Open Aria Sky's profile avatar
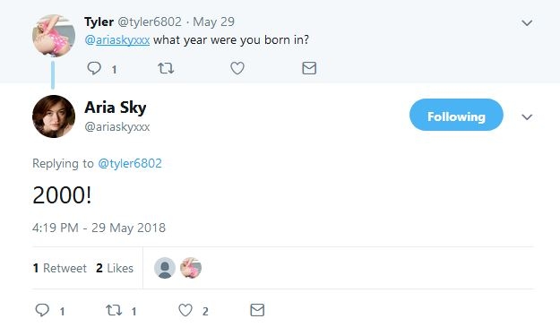This screenshot has height=336, width=560. [x=54, y=116]
